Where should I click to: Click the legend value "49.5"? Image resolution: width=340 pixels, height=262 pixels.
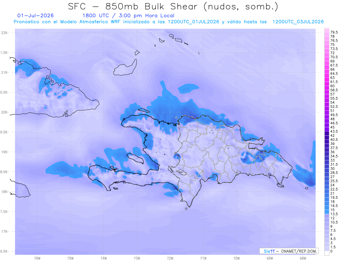pyautogui.click(x=333, y=115)
